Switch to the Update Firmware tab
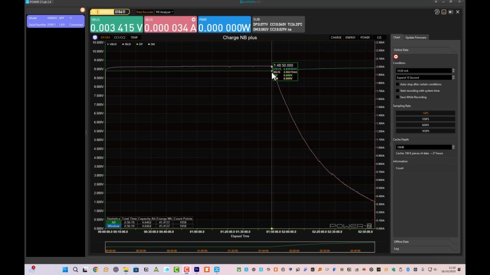This screenshot has width=490, height=275. (x=415, y=37)
